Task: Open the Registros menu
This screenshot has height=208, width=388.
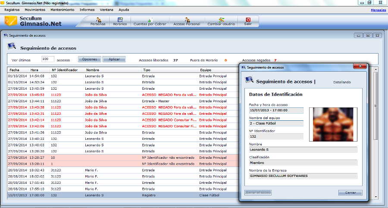Action: [12, 9]
